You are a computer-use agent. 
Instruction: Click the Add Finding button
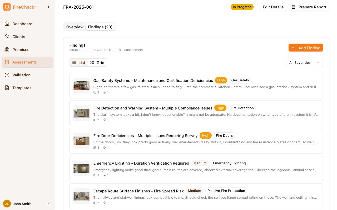(305, 48)
